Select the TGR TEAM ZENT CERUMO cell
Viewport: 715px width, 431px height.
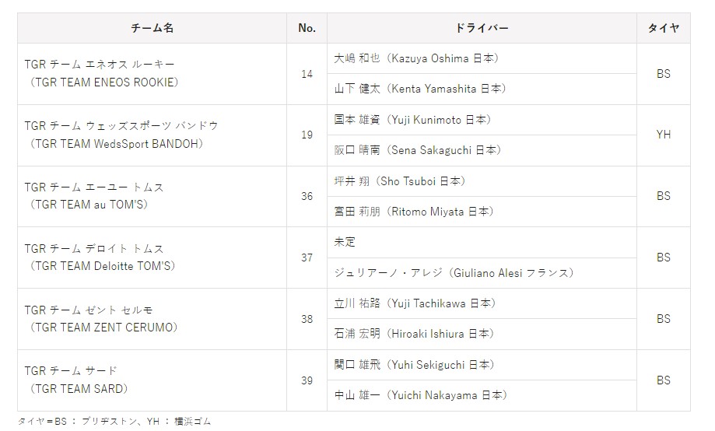coord(152,319)
